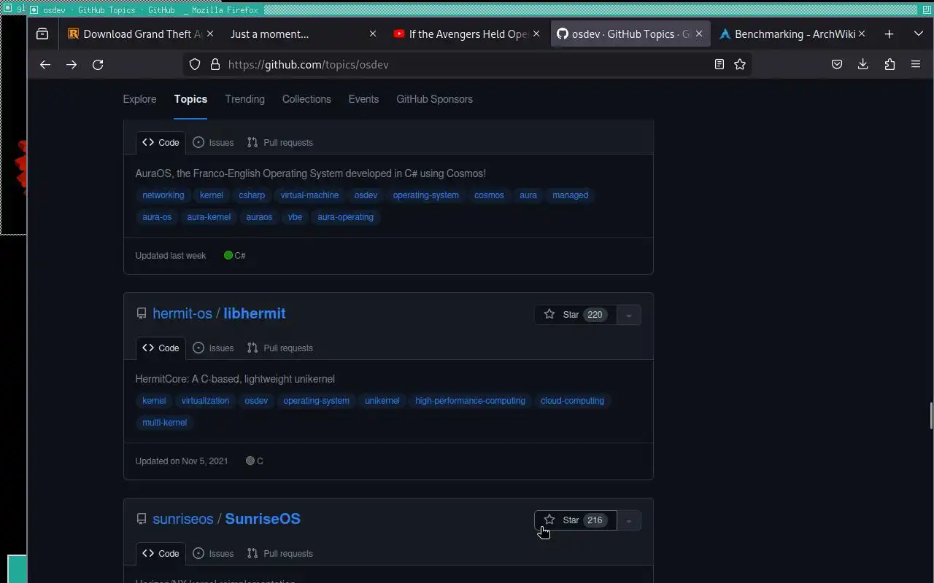
Task: Click the page vertical scrollbar thumb
Action: tap(931, 415)
